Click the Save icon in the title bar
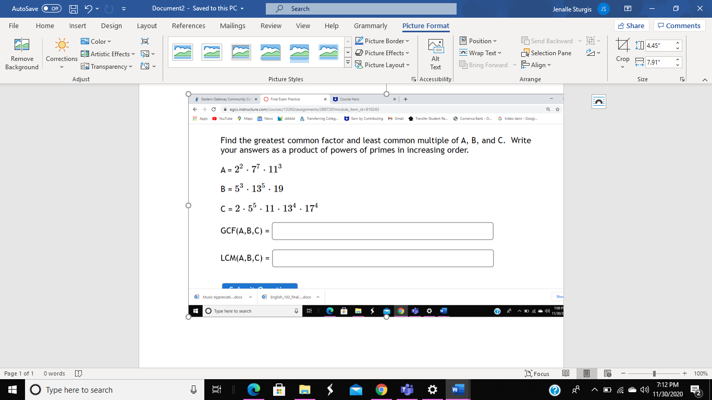Screen dimensions: 712x400 [x=73, y=9]
